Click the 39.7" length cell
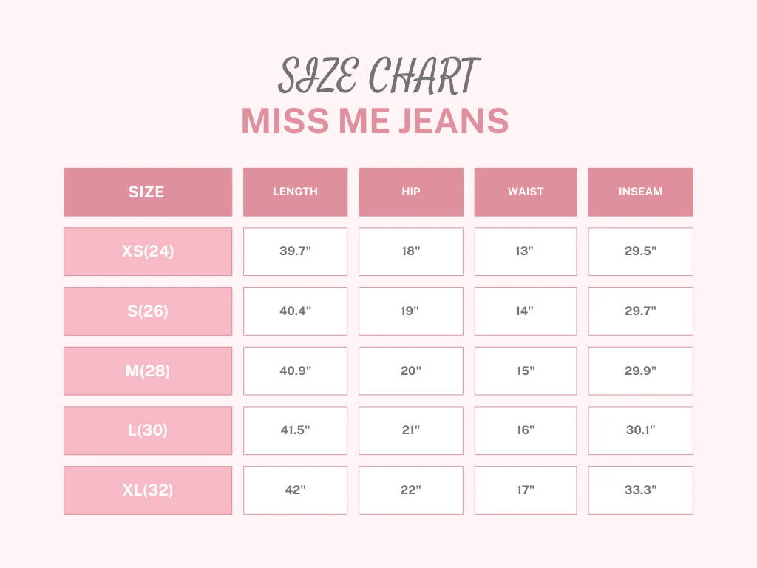The image size is (757, 568). (295, 251)
